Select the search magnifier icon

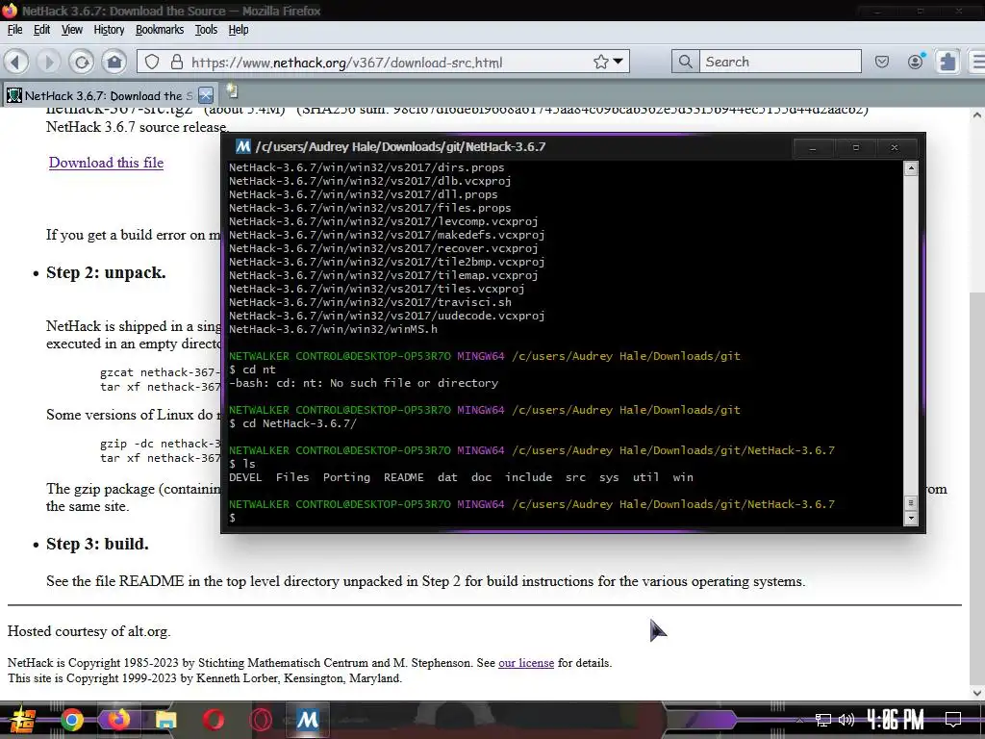(685, 62)
